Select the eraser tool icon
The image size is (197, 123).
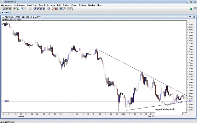[53, 9]
